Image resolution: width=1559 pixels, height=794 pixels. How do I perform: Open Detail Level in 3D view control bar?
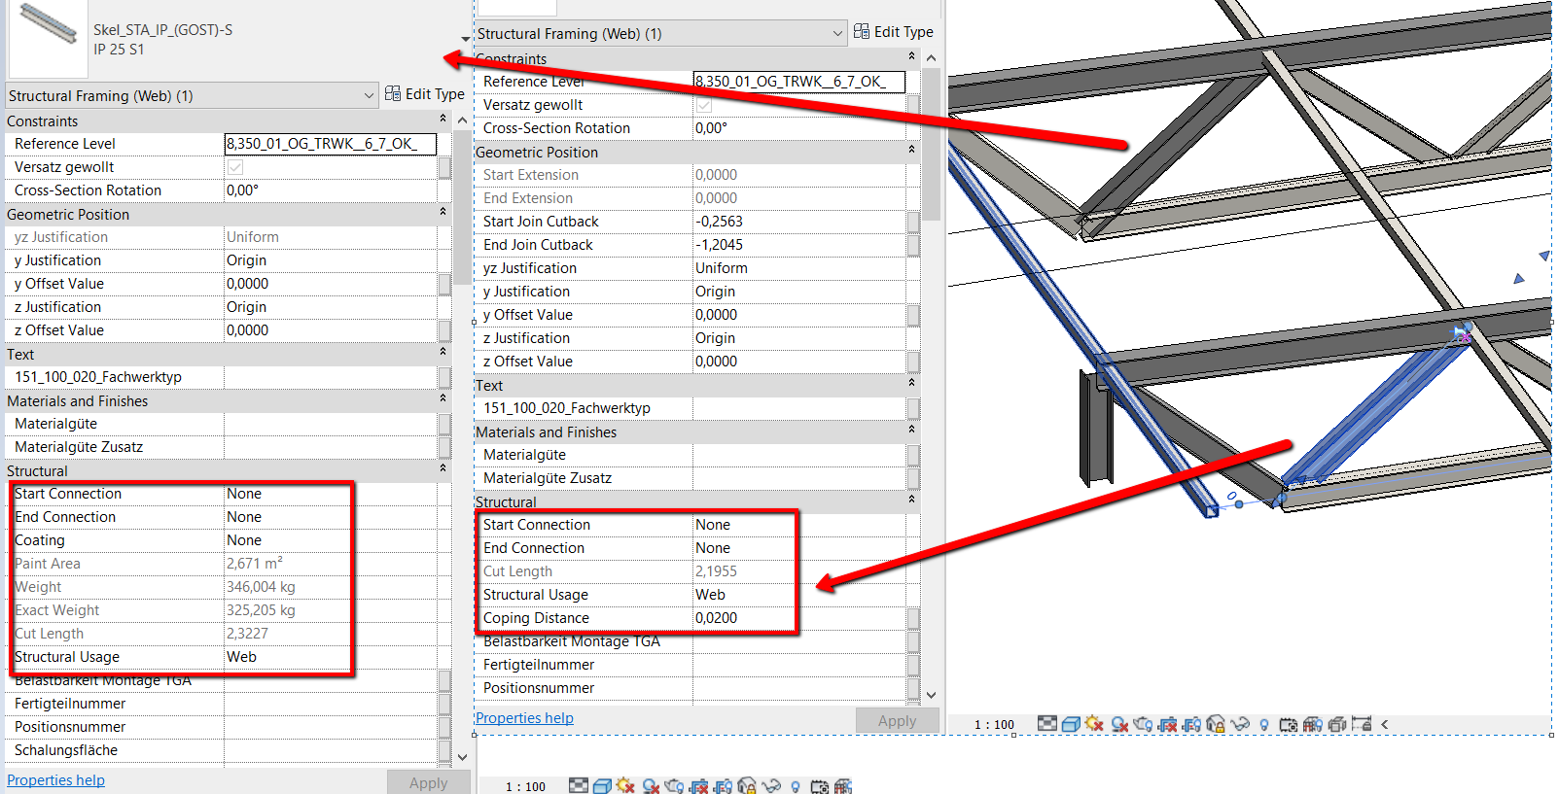click(1047, 724)
